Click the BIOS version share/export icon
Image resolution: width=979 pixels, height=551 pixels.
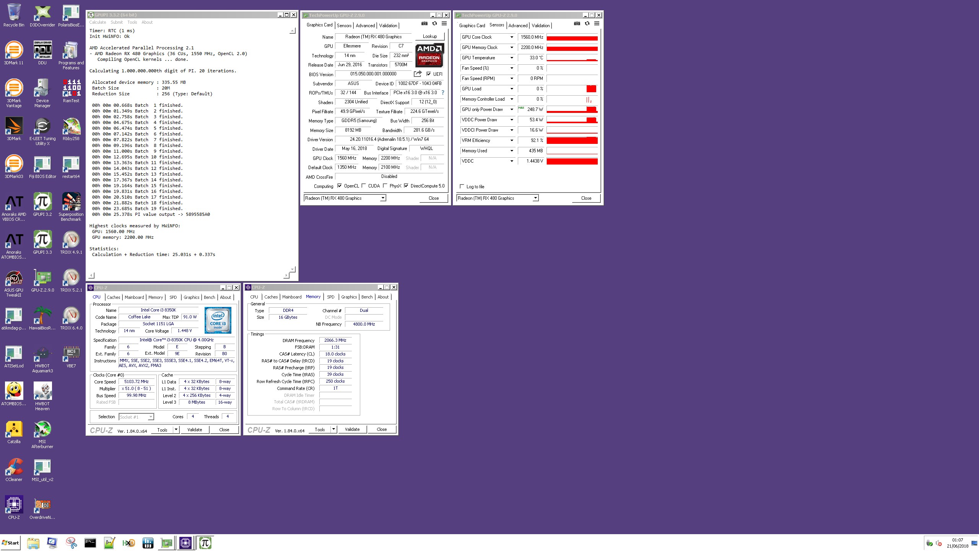[418, 73]
